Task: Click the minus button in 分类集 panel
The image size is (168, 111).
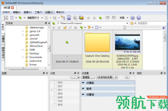Action: pos(121,77)
